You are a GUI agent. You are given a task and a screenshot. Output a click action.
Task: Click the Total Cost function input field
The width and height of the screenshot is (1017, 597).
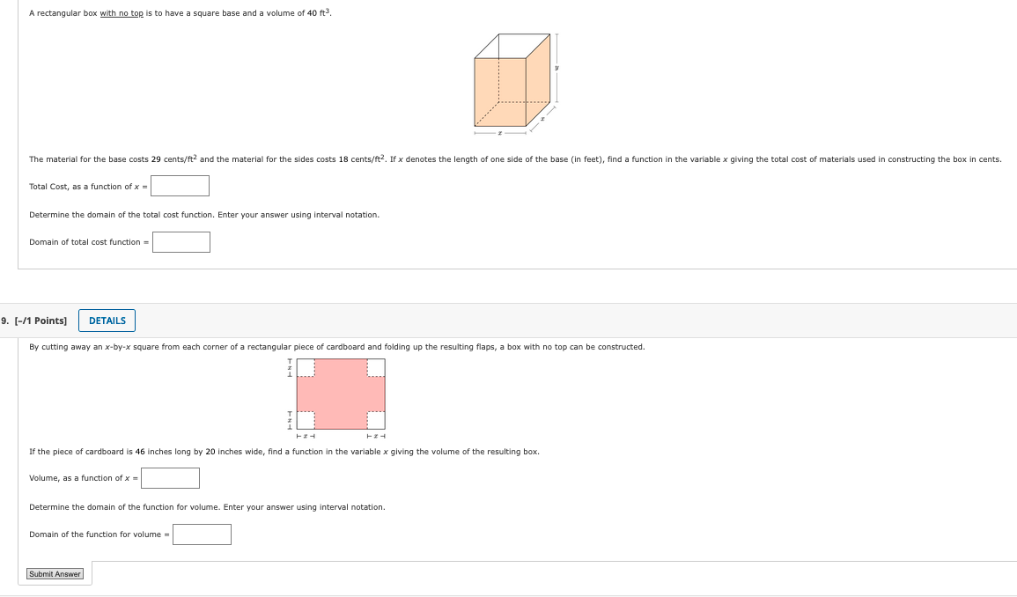[x=180, y=186]
